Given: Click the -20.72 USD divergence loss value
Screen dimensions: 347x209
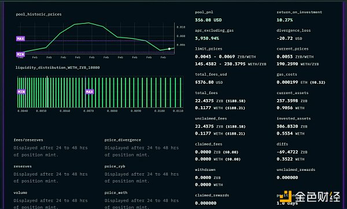Looking at the screenshot, I should [x=289, y=38].
